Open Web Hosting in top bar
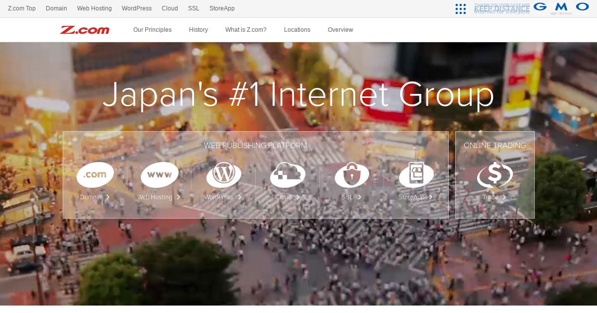Viewport: 597px width, 313px height. (x=95, y=8)
